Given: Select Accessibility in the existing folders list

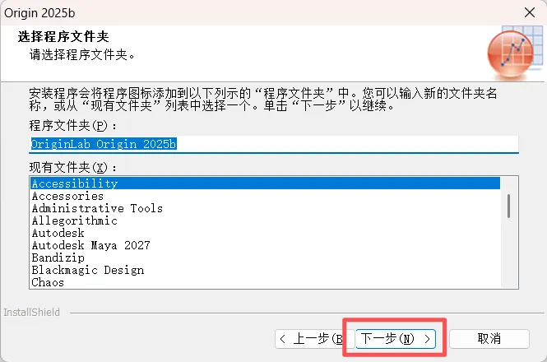Looking at the screenshot, I should [265, 183].
